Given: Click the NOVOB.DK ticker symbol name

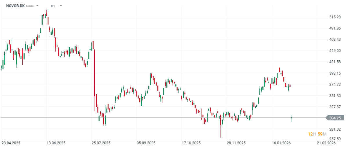Looking at the screenshot, I should [15, 6].
